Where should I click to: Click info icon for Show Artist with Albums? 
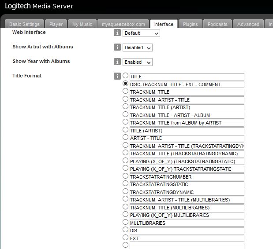tap(117, 47)
